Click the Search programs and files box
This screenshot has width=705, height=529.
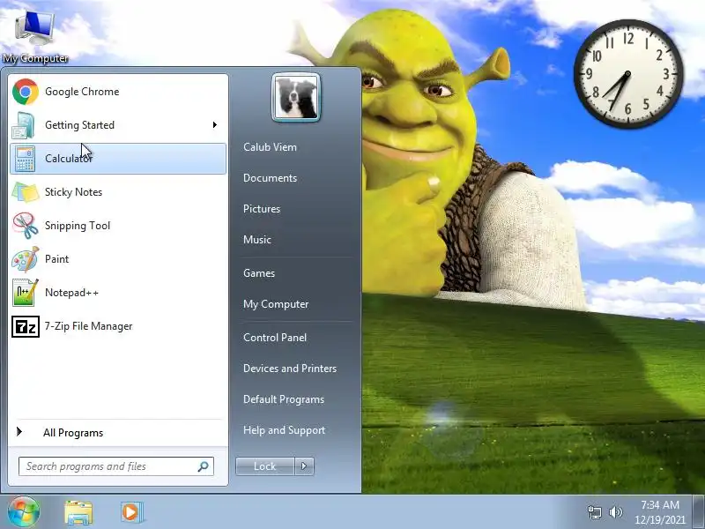tap(116, 466)
